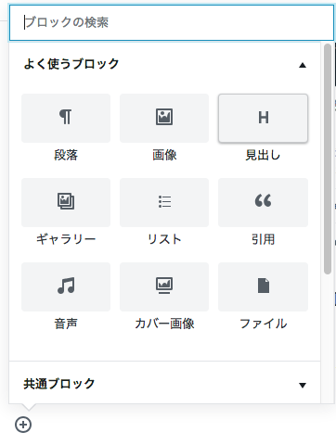This screenshot has width=336, height=445.
Task: Click the 見出し label text
Action: [x=263, y=155]
